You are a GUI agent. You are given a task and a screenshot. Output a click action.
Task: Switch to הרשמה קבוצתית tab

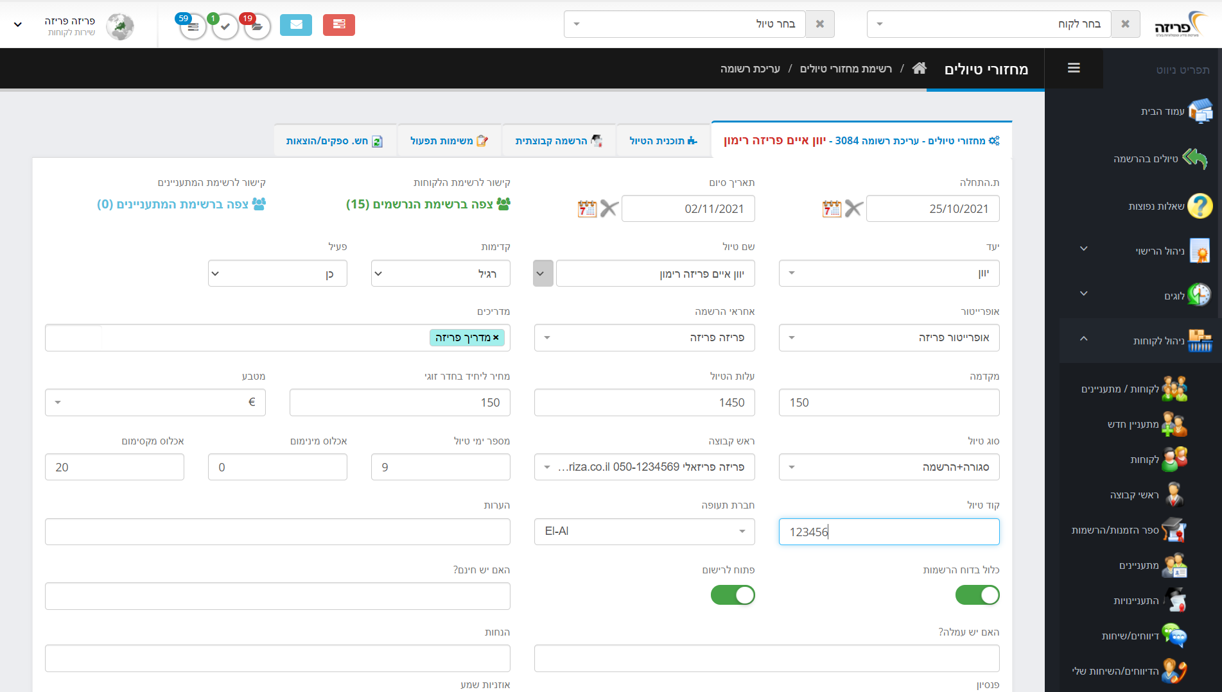point(558,140)
